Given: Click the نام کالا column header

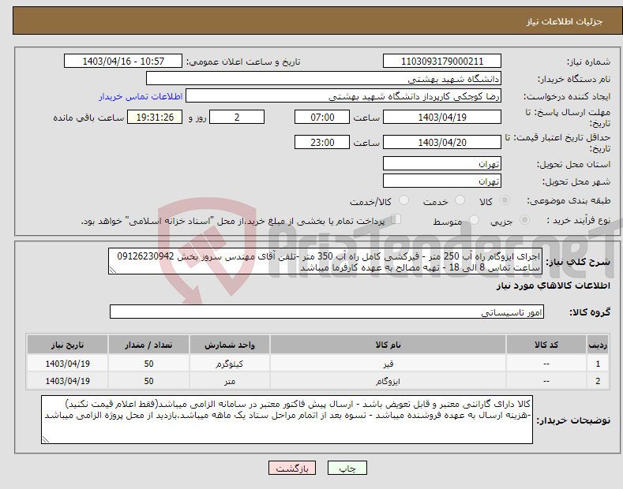Looking at the screenshot, I should click(x=388, y=345).
